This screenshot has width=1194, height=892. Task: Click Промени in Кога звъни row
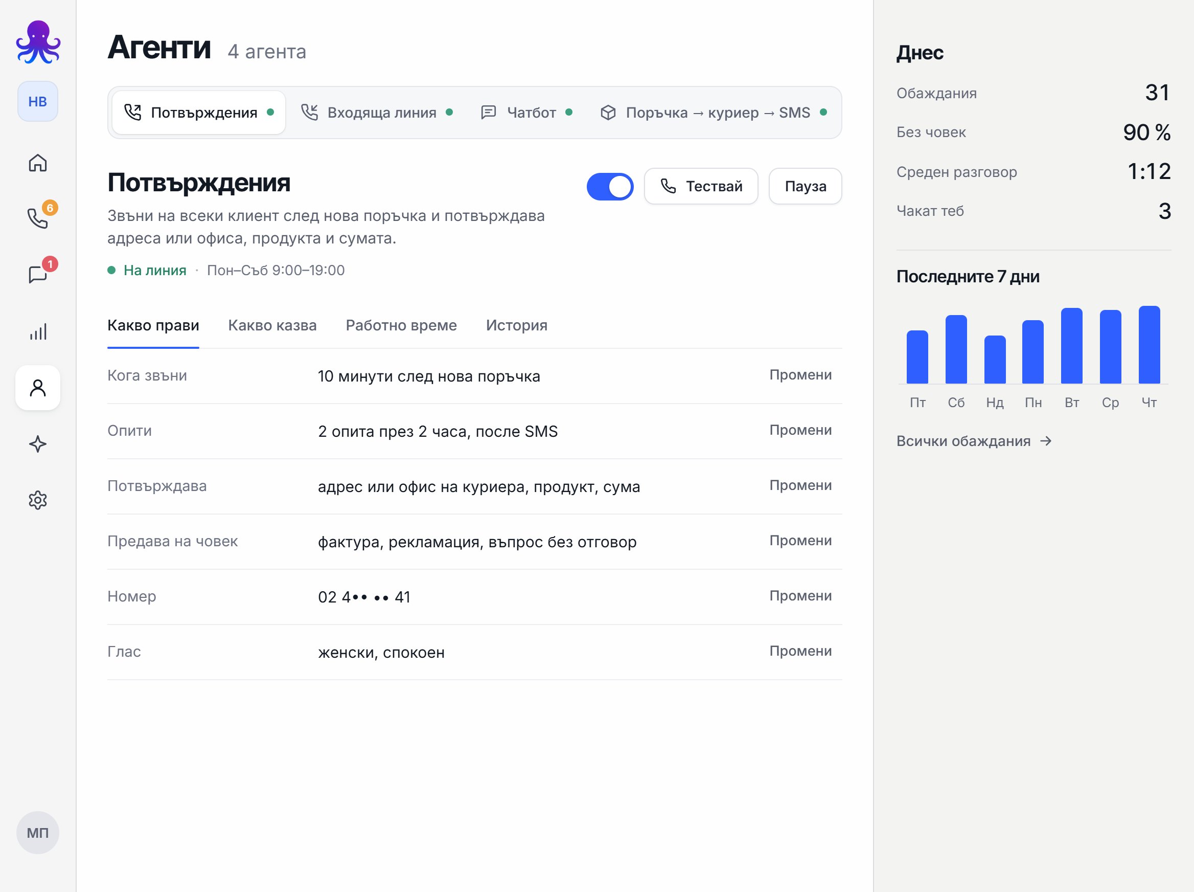800,375
